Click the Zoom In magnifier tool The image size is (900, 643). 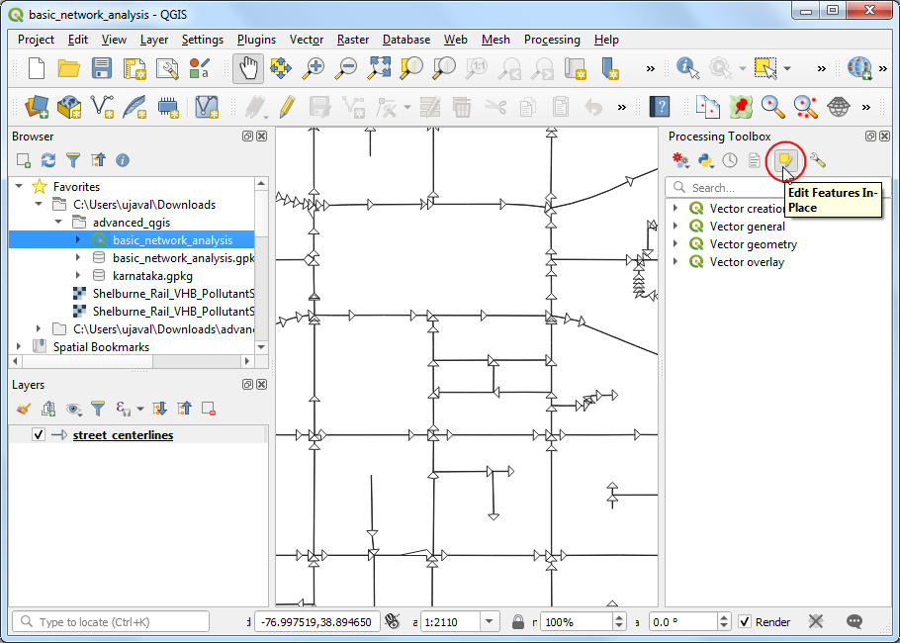[314, 68]
